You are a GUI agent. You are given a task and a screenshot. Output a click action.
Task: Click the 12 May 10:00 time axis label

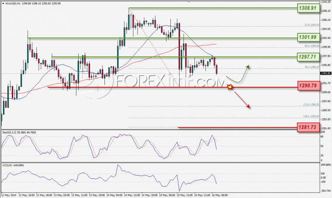coord(27,195)
